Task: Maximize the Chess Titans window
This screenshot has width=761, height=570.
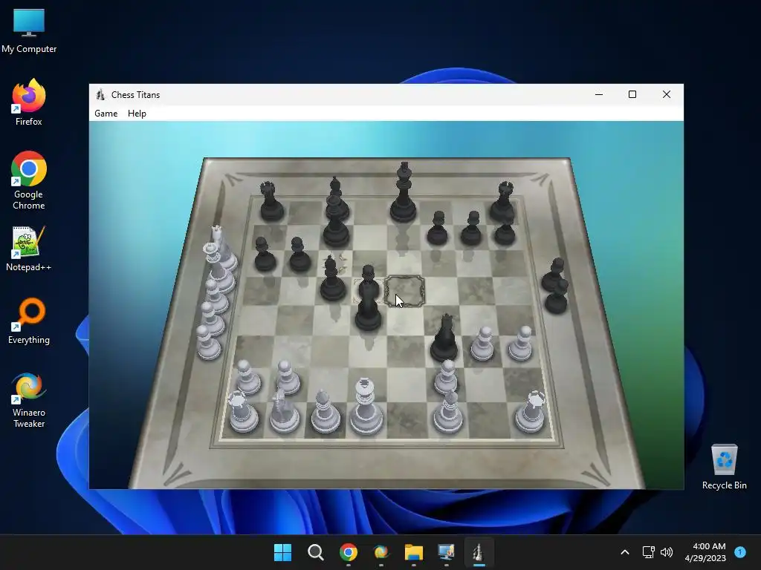Action: pos(632,94)
